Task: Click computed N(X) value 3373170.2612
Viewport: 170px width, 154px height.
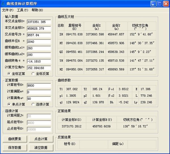Action: 72,126
